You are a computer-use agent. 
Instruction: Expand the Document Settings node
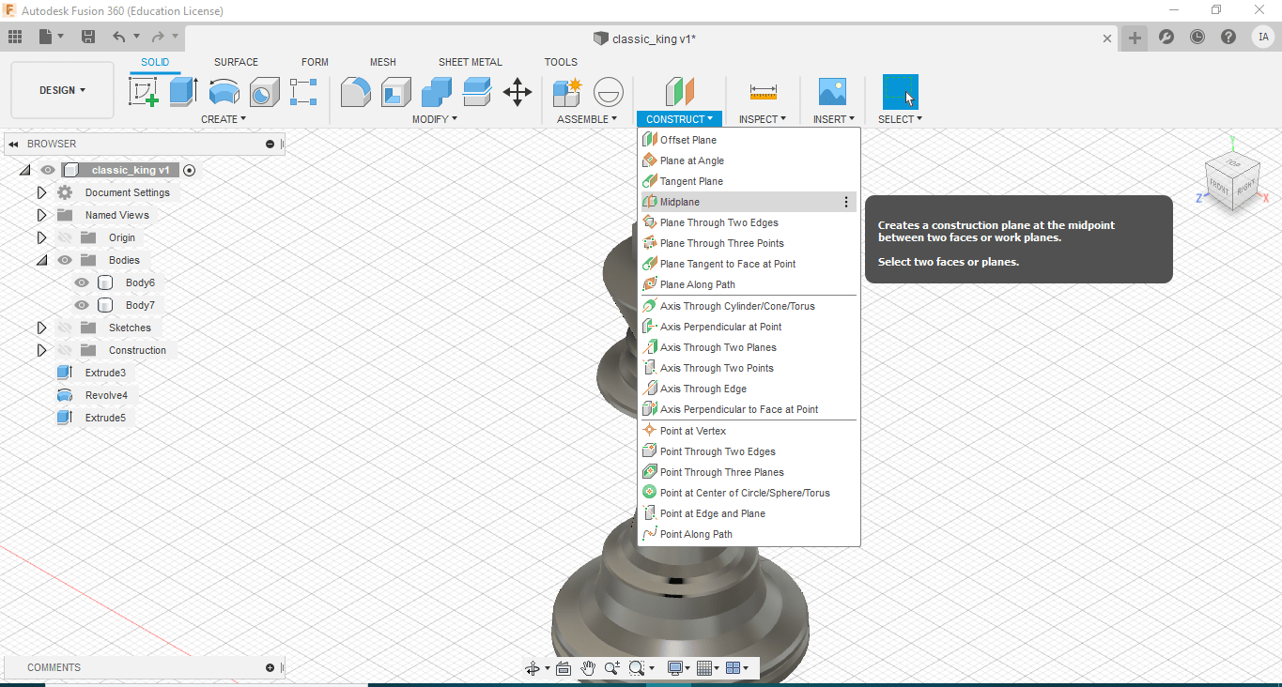coord(41,192)
